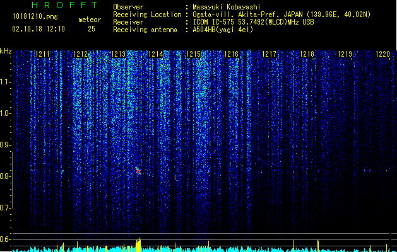Click the kHz axis unit label
The height and width of the screenshot is (252, 397).
6,51
